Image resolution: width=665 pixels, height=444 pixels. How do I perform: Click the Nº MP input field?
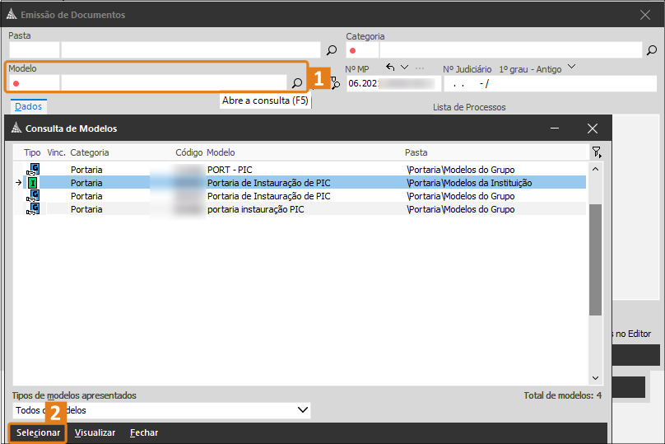[x=393, y=83]
